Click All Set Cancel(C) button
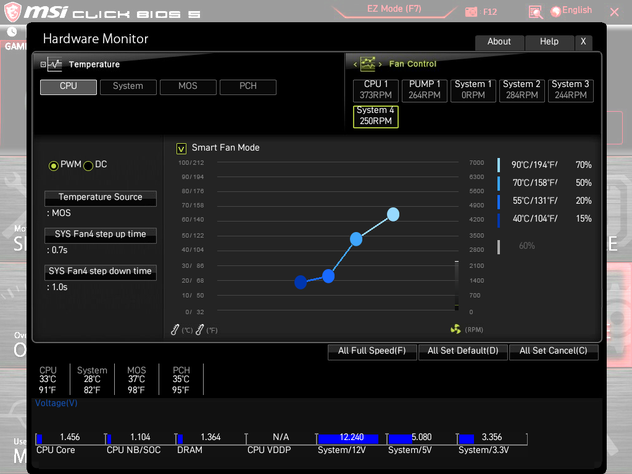This screenshot has width=632, height=474. [x=554, y=352]
